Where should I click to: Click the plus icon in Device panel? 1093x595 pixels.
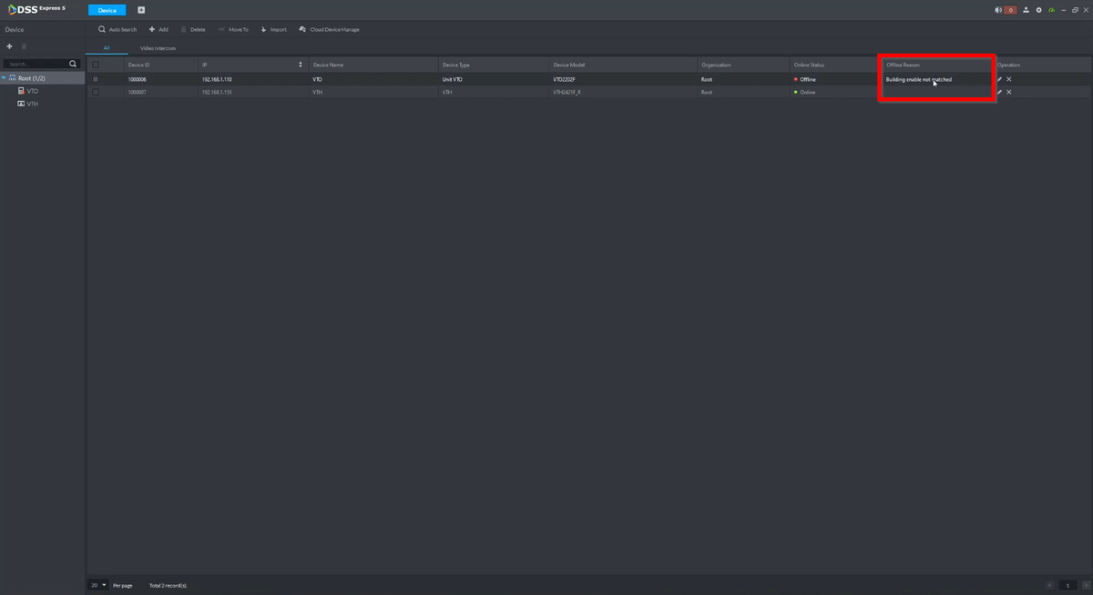click(x=10, y=46)
